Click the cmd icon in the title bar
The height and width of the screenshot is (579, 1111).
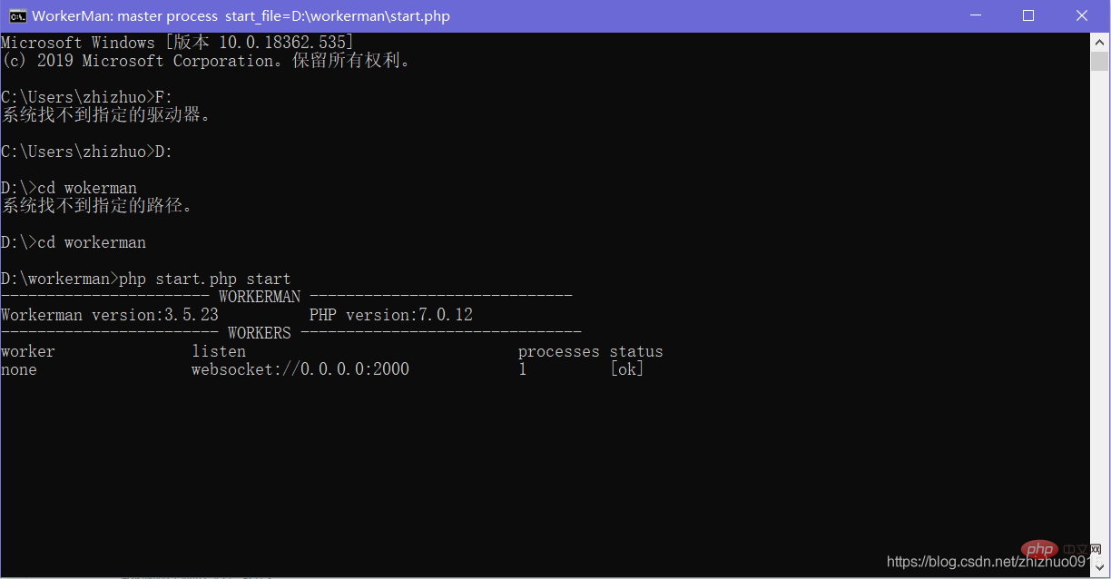click(16, 15)
